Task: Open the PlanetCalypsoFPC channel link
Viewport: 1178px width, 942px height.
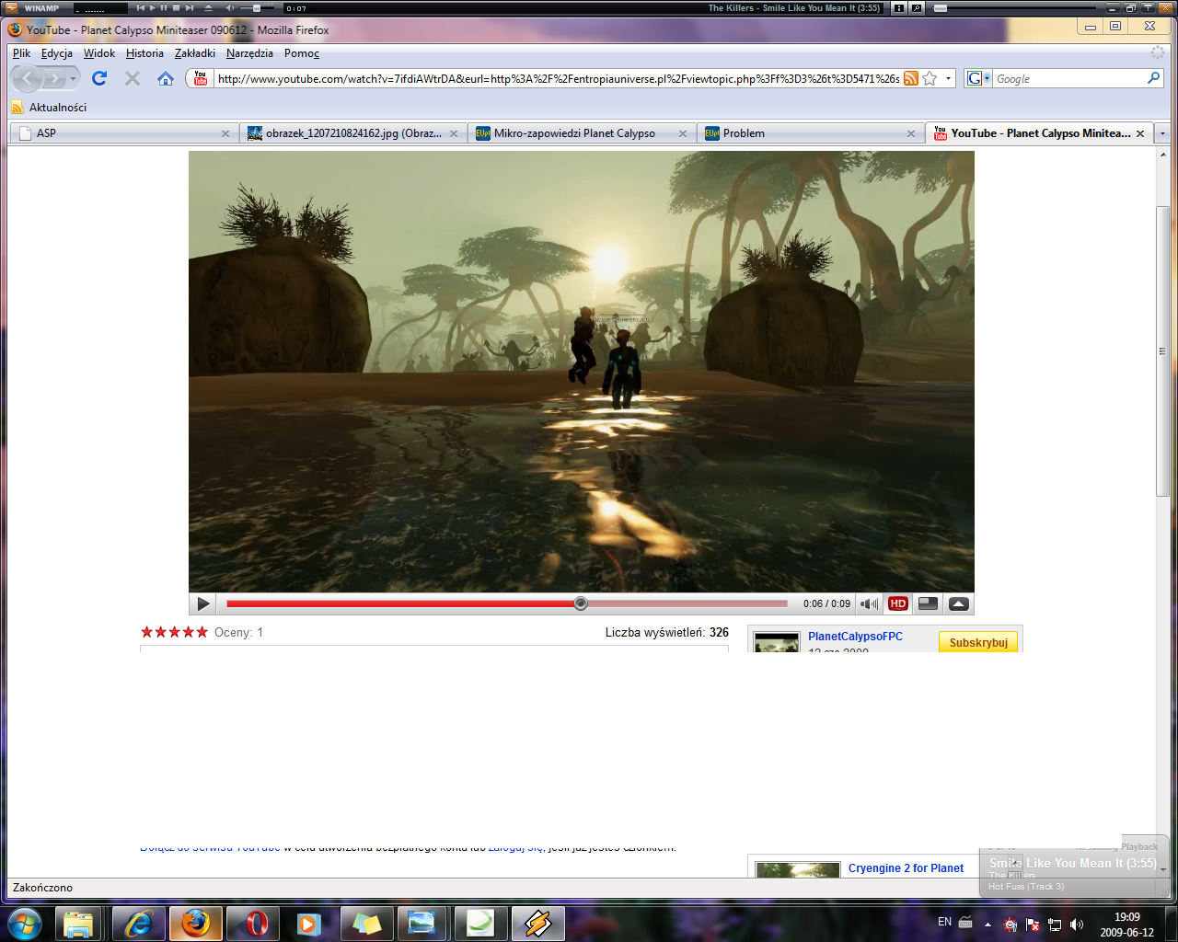Action: [x=855, y=637]
